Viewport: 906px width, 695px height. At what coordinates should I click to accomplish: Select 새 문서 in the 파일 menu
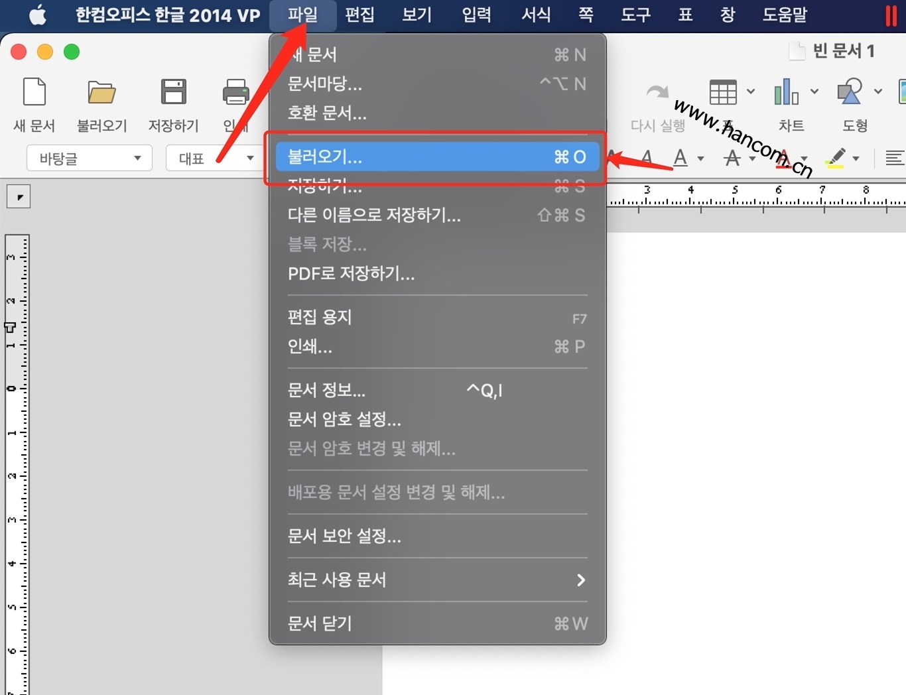(438, 54)
